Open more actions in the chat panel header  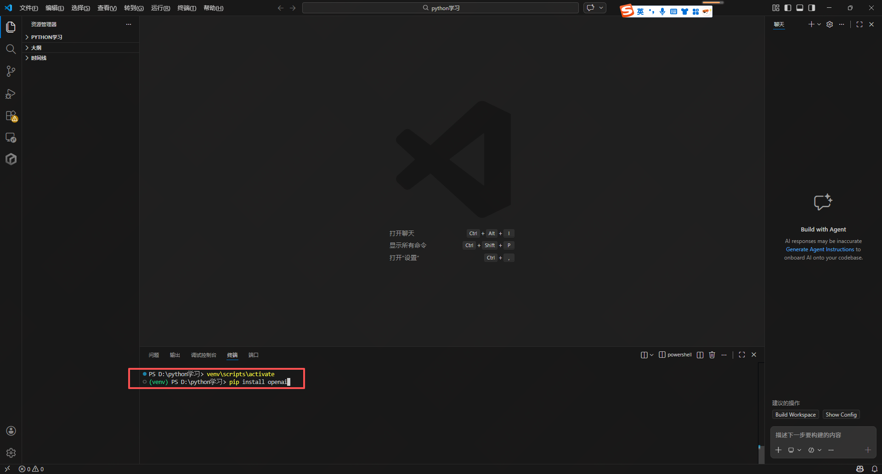click(842, 24)
